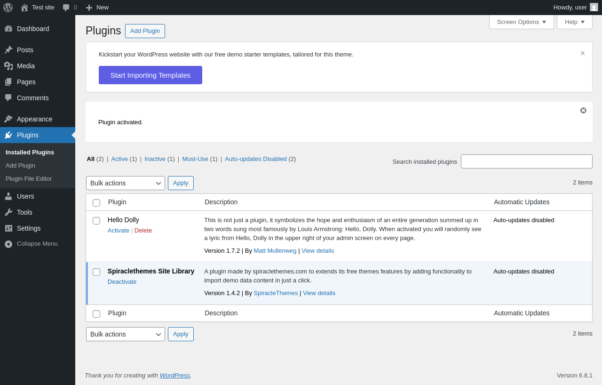Dismiss the Plugin activated notice

583,110
